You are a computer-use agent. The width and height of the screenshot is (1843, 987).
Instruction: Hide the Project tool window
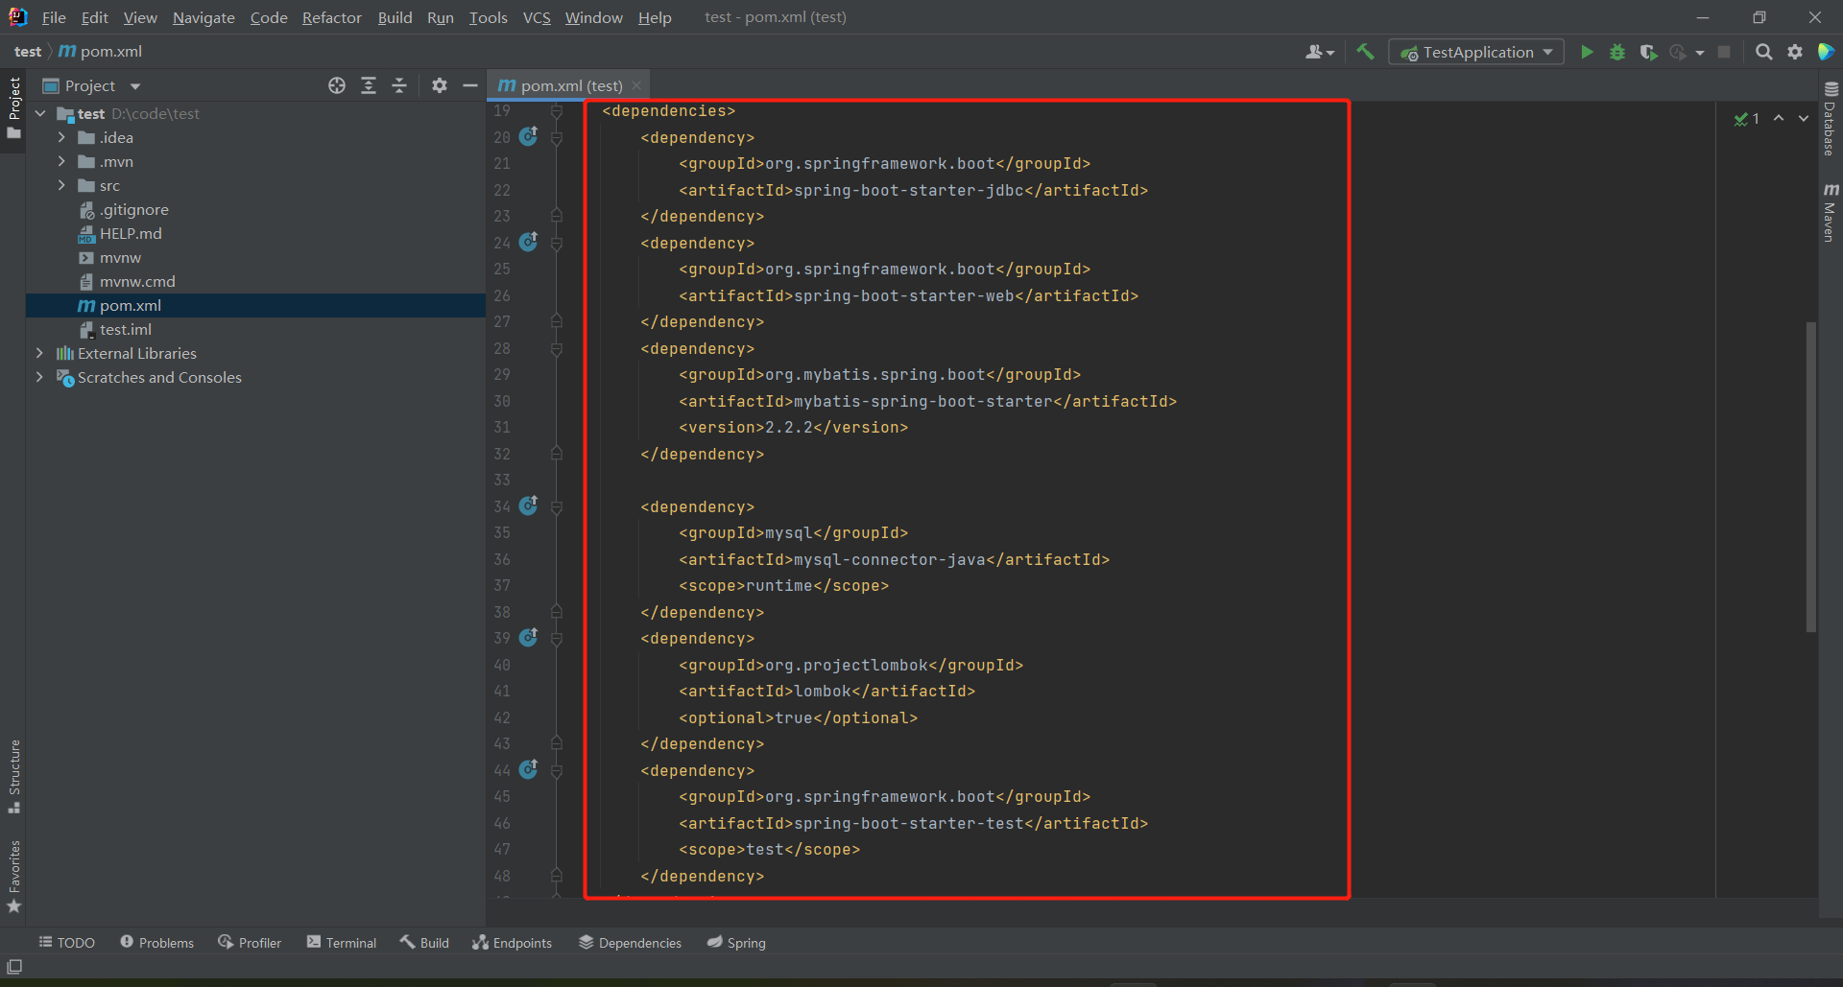click(x=470, y=85)
